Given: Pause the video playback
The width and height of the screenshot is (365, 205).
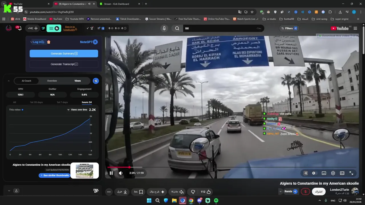Looking at the screenshot, I should pyautogui.click(x=111, y=173).
